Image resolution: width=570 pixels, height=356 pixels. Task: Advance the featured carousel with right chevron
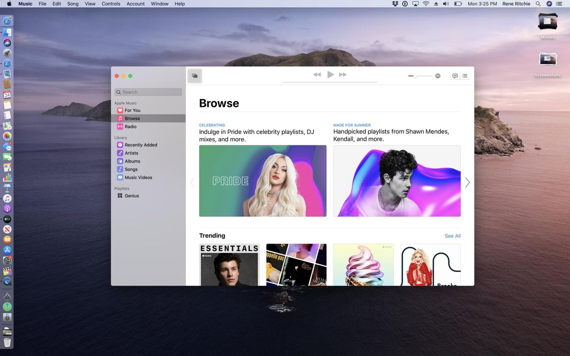click(x=467, y=182)
